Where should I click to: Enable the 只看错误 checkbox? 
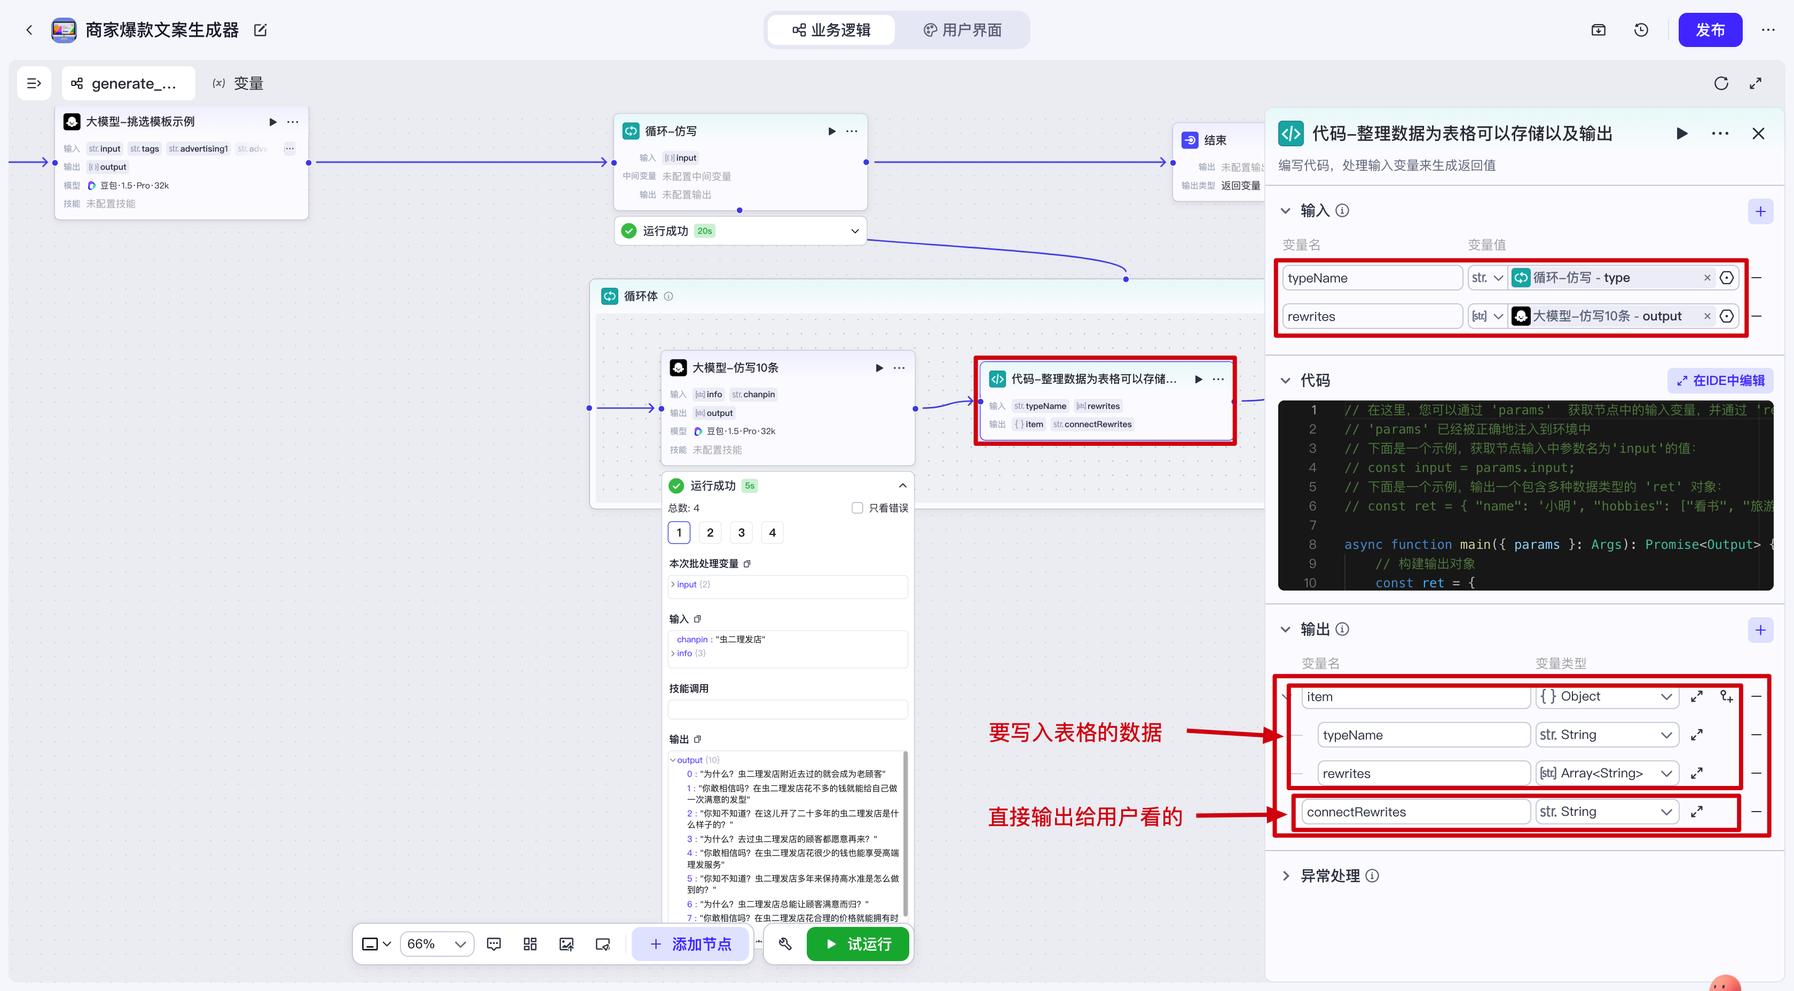[x=857, y=508]
